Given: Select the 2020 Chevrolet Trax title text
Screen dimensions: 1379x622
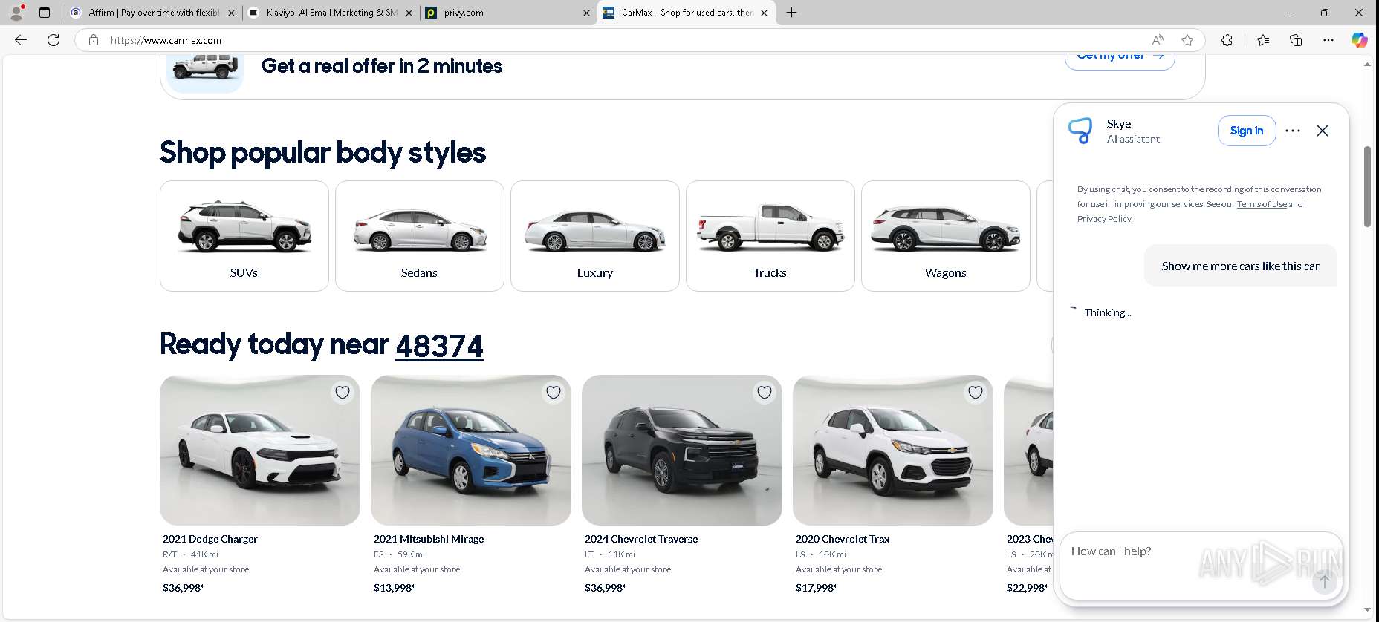Looking at the screenshot, I should 843,539.
